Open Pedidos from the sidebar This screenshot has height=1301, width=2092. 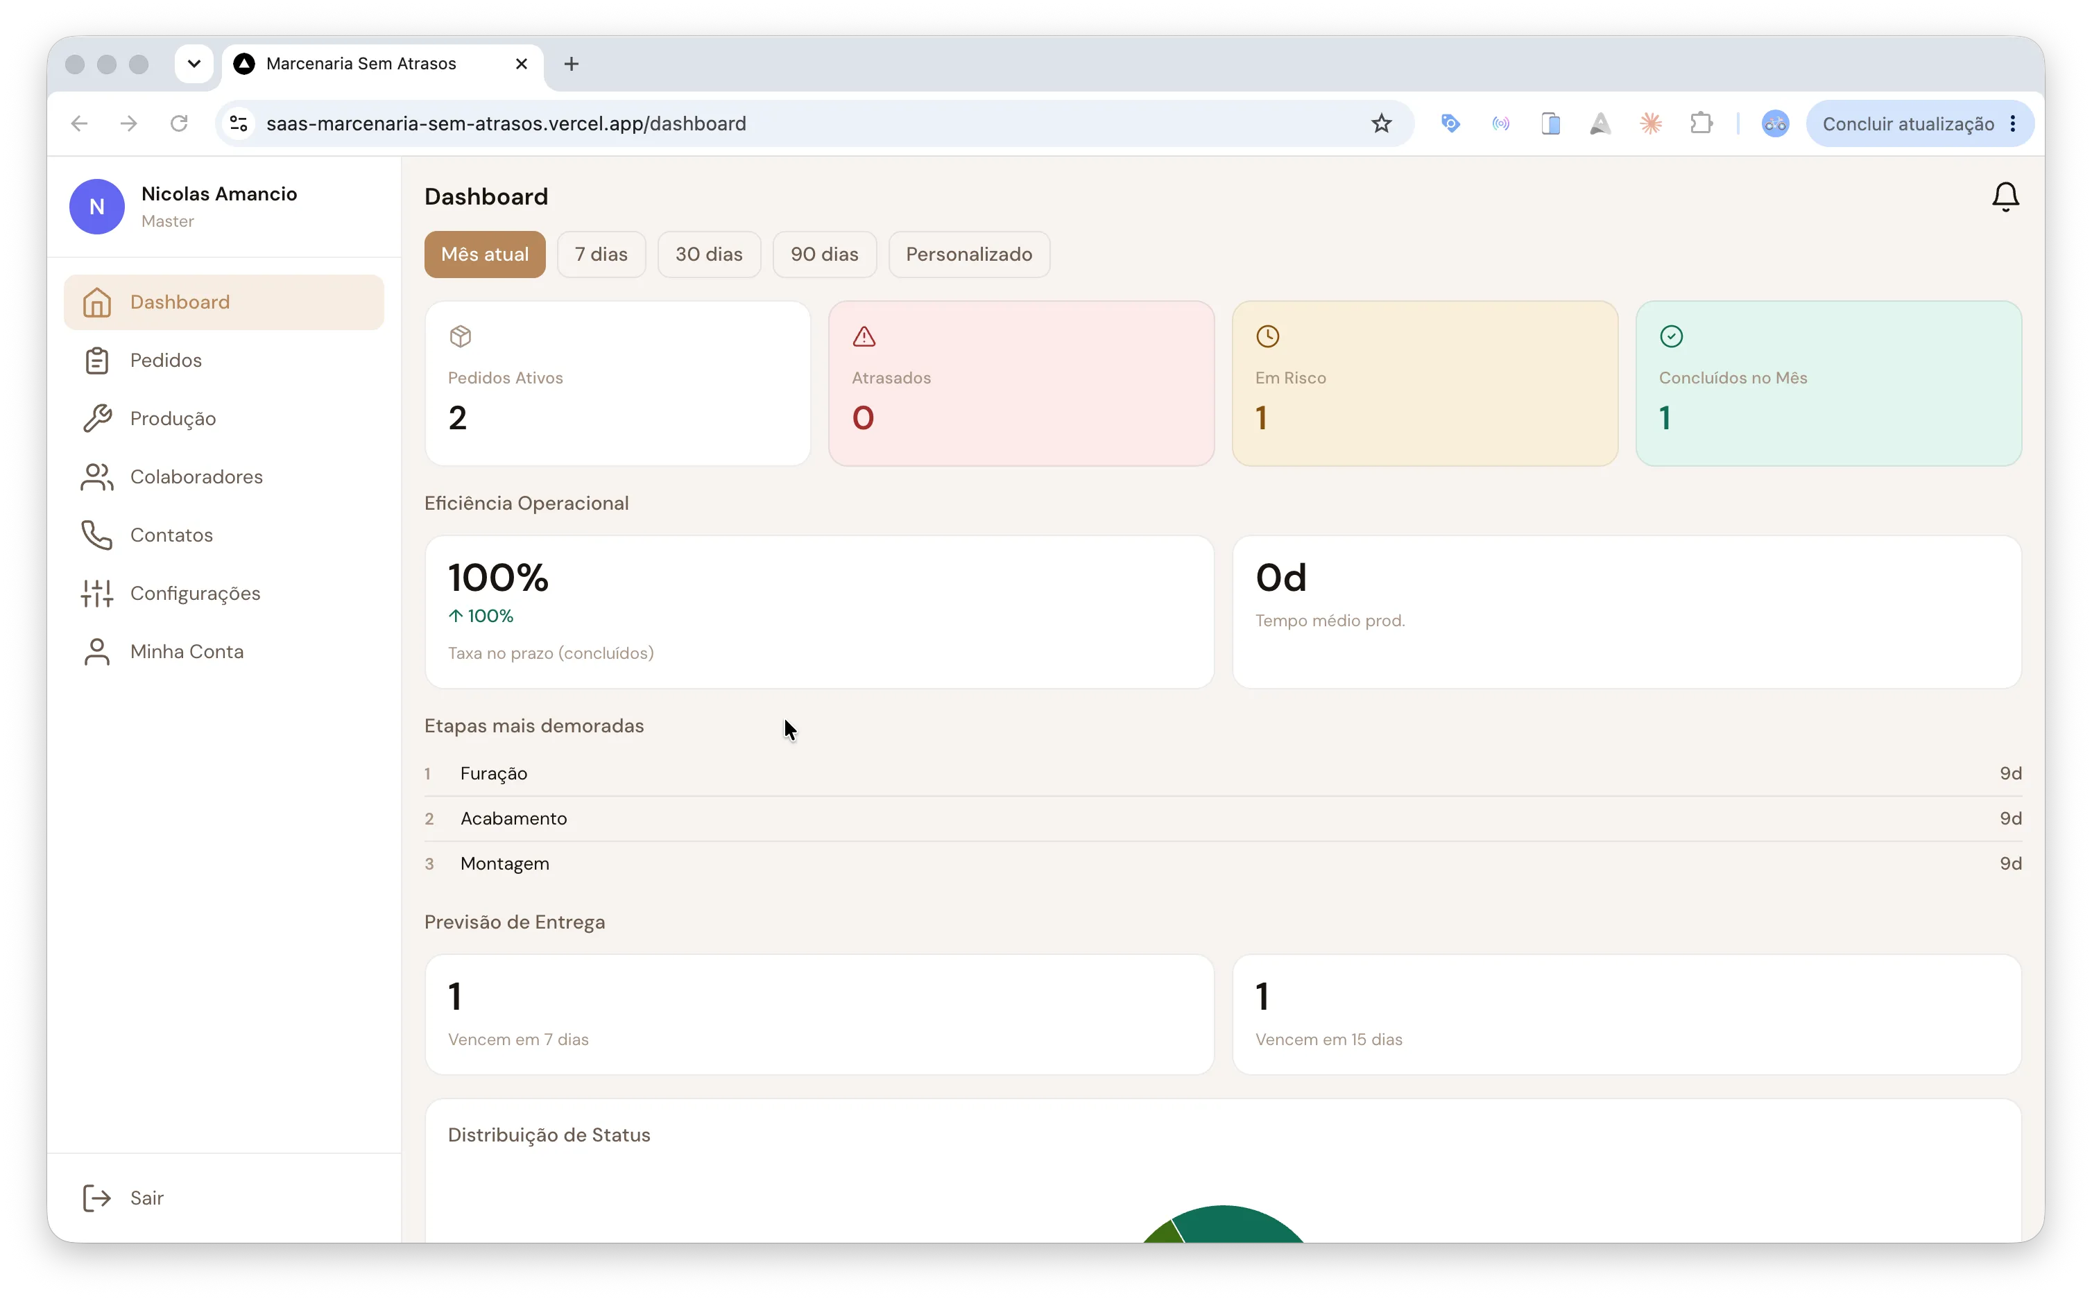point(224,361)
